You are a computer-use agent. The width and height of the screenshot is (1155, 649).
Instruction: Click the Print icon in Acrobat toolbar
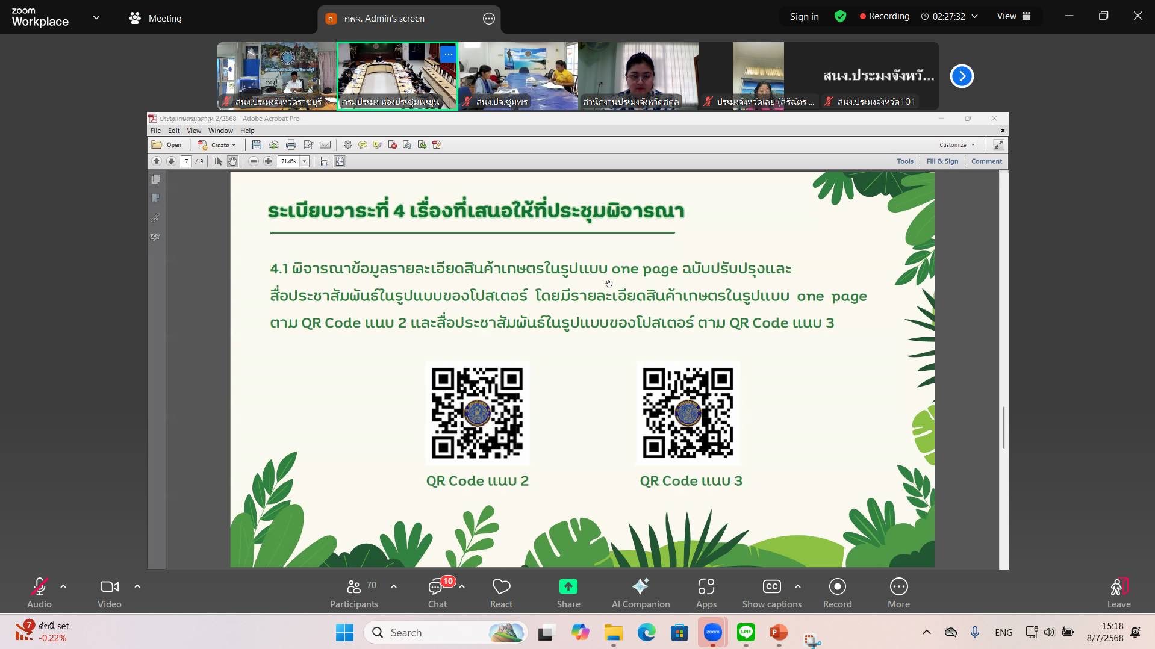(291, 145)
